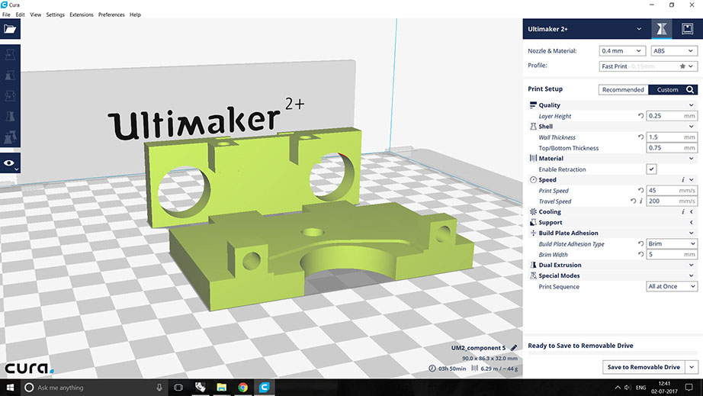
Task: Open the ABS material dropdown
Action: pyautogui.click(x=674, y=50)
